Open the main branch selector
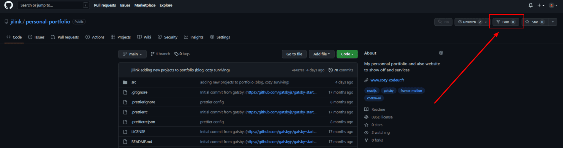Image resolution: width=563 pixels, height=148 pixels. pyautogui.click(x=132, y=54)
